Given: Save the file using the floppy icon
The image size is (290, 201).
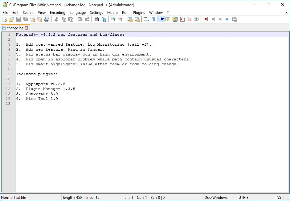Looking at the screenshot, I should coord(18,19).
